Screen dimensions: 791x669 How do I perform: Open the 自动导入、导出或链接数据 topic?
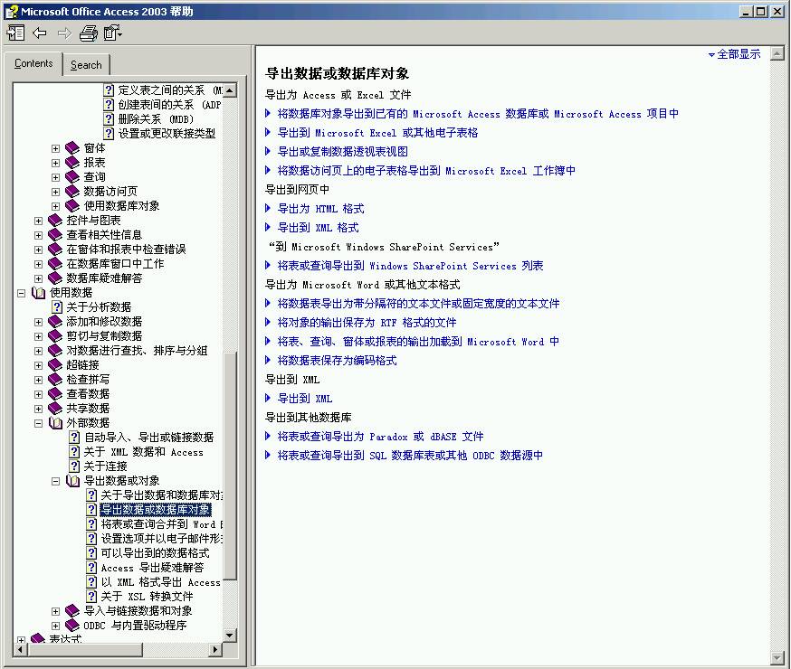[x=148, y=438]
